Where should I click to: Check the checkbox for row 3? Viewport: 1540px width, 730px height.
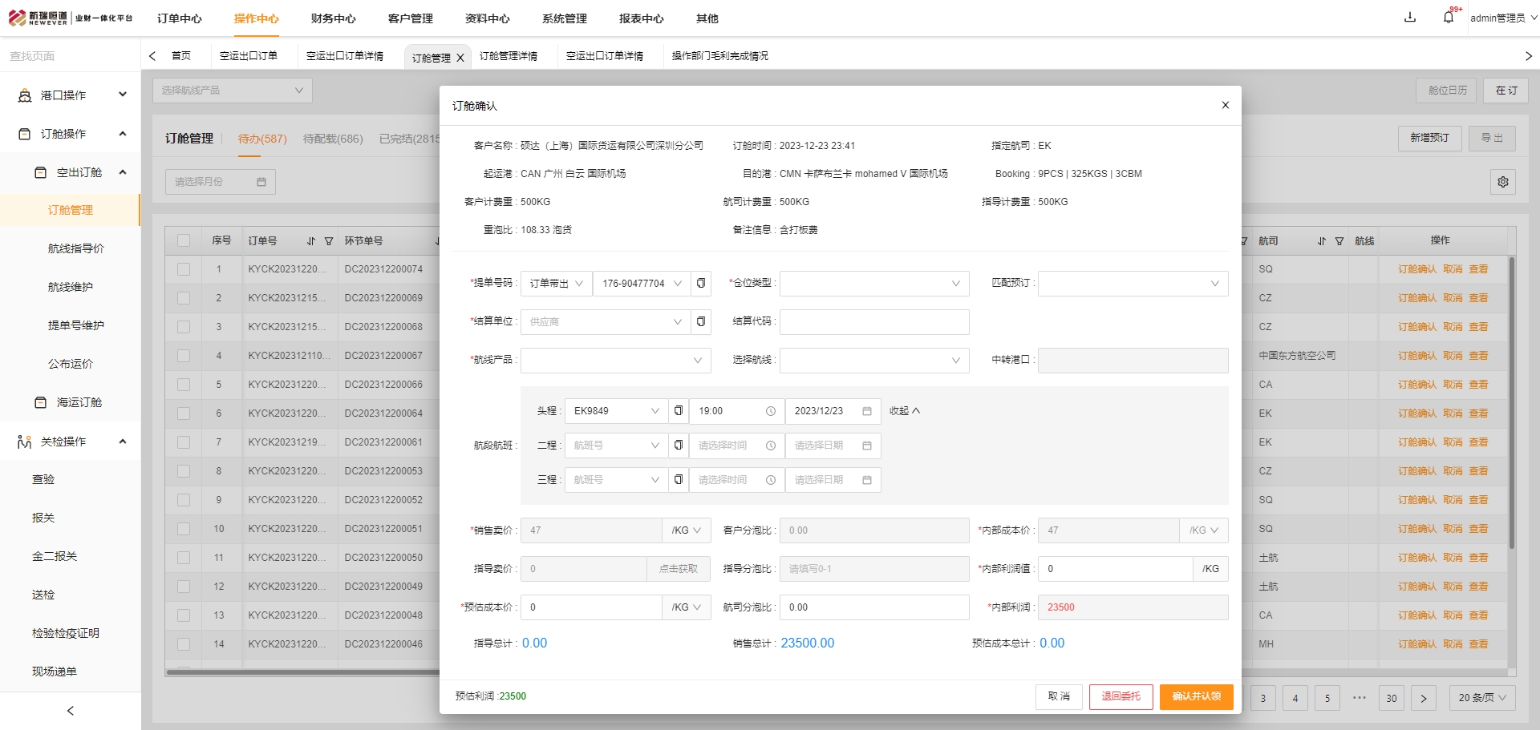[x=184, y=327]
